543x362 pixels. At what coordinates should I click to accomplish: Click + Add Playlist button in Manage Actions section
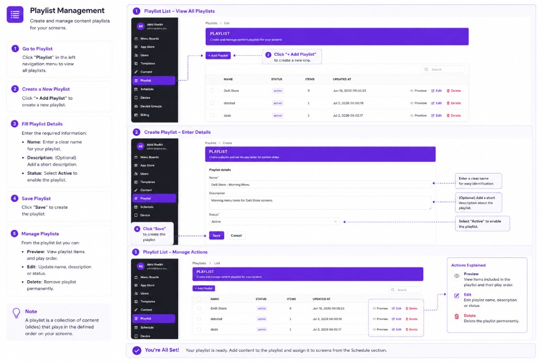204,289
